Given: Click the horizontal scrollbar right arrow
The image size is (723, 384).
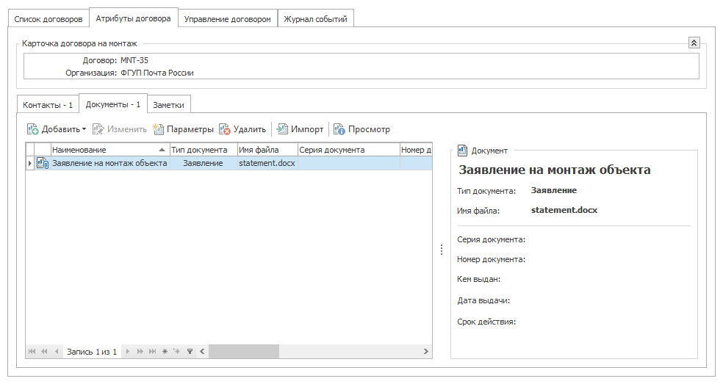Looking at the screenshot, I should click(425, 351).
